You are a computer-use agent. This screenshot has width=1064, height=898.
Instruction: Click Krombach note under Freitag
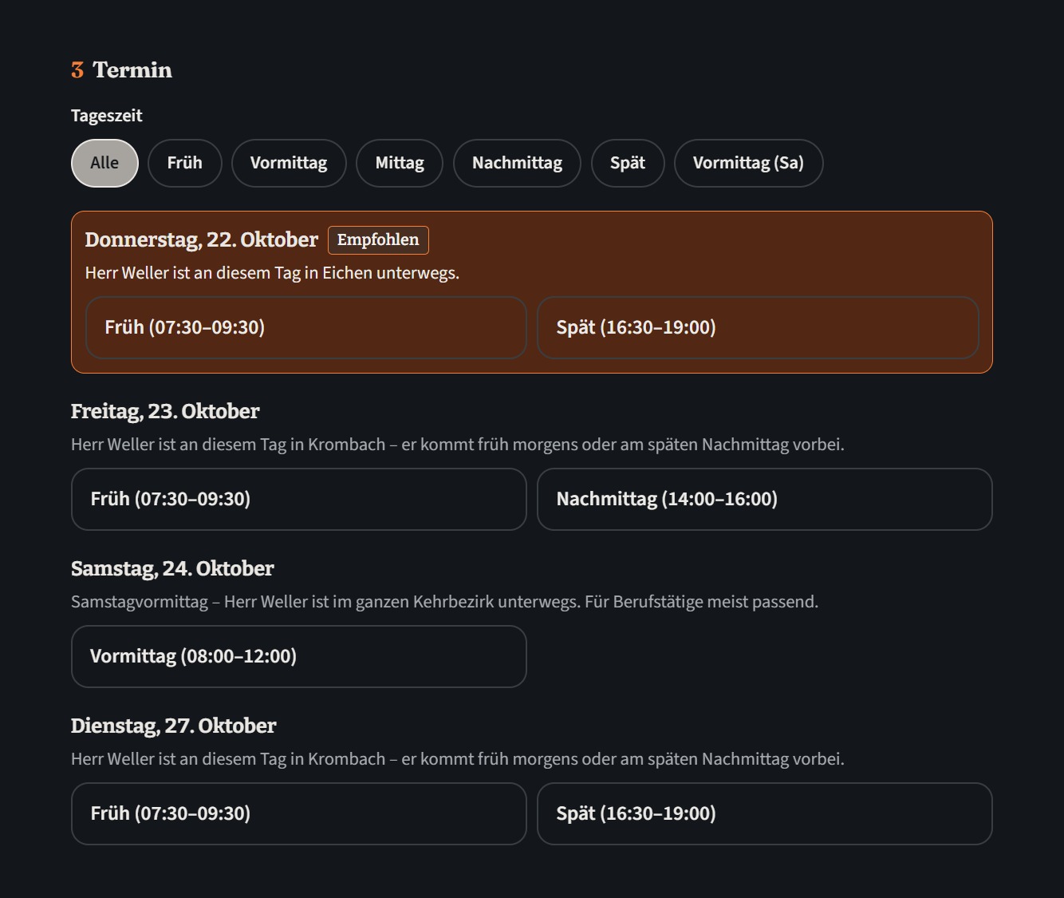click(x=457, y=445)
